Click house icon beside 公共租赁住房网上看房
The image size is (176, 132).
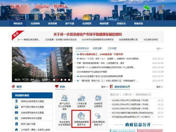(17, 130)
